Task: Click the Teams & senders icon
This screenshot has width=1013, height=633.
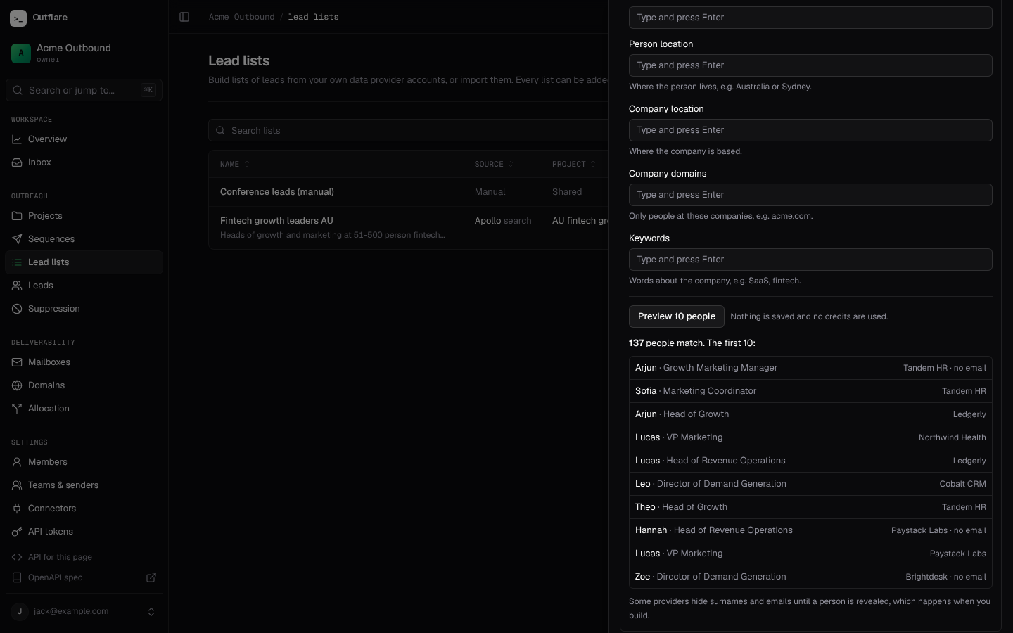Action: coord(17,485)
